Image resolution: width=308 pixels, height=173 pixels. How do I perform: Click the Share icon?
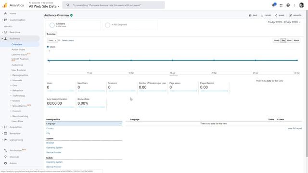tap(276, 15)
